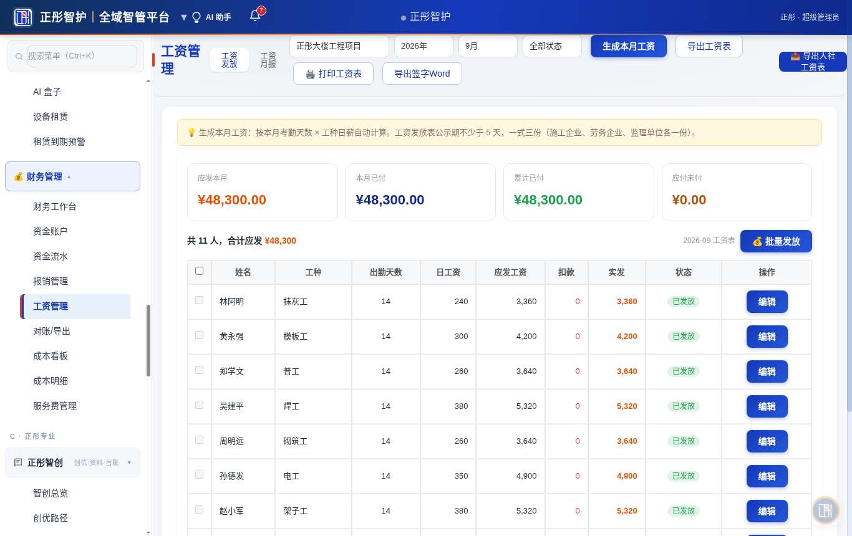Edit the row for 孙德发
This screenshot has width=852, height=536.
767,476
